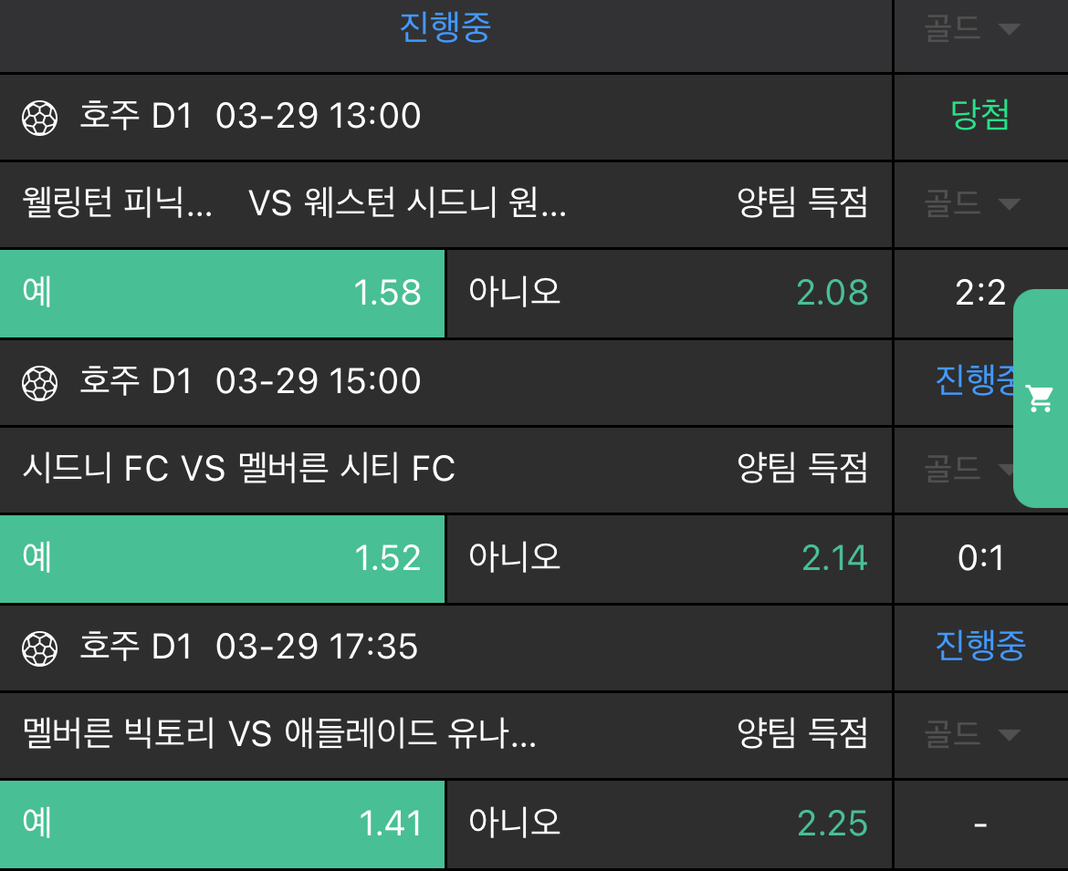Pick '아니오' at 2.25 odds
This screenshot has height=871, width=1068.
[x=668, y=824]
